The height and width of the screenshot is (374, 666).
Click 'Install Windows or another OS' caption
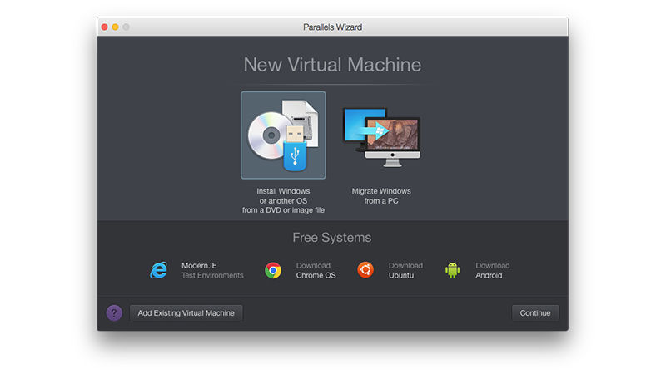pyautogui.click(x=283, y=200)
